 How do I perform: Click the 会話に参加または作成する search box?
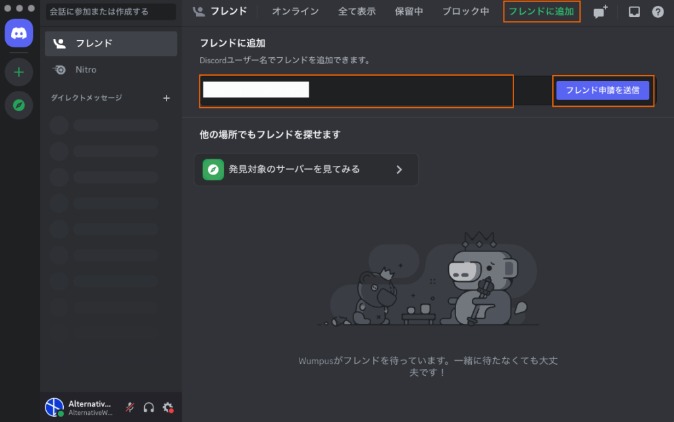111,12
